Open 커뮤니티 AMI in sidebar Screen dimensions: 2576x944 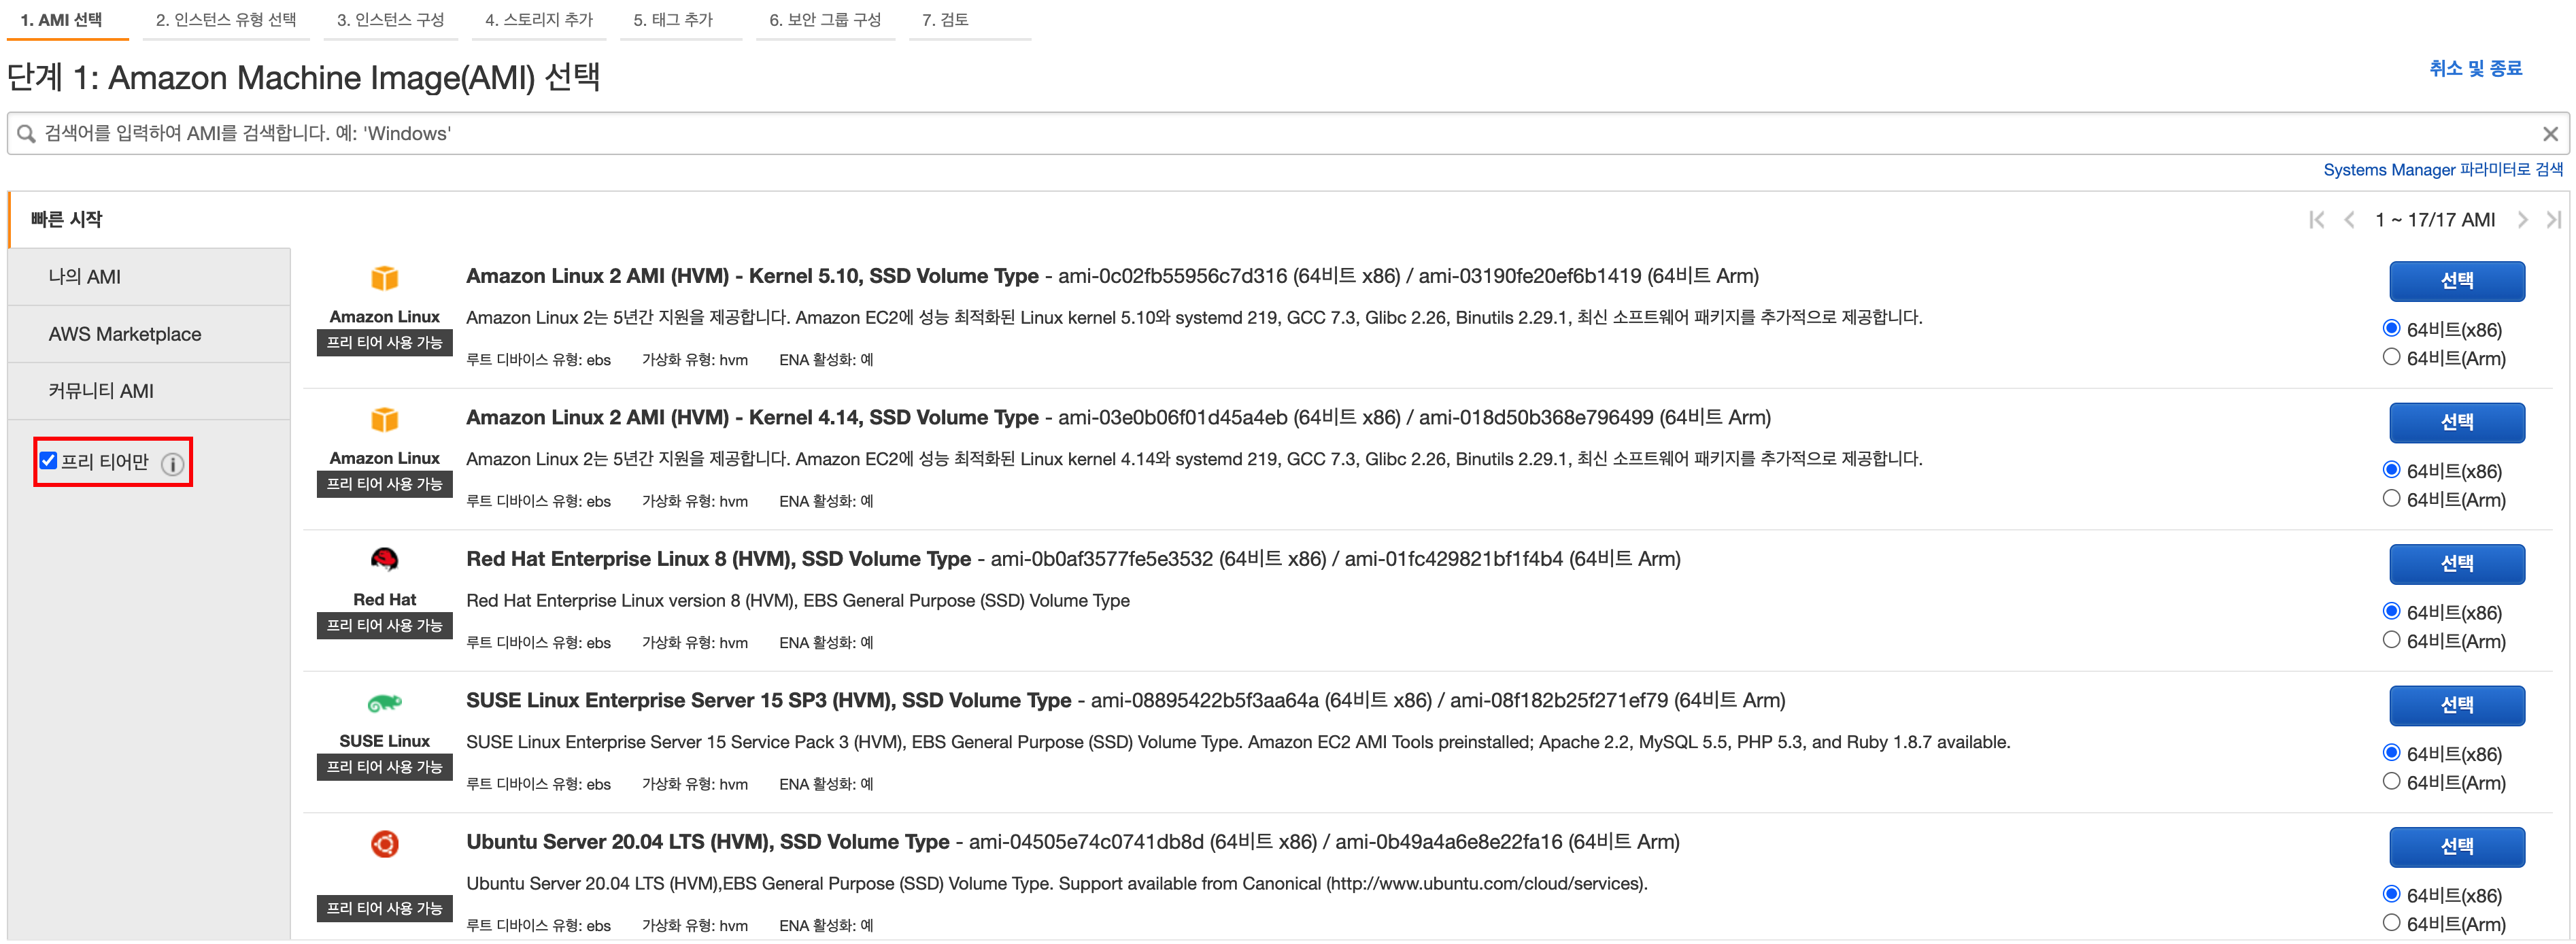click(x=149, y=391)
